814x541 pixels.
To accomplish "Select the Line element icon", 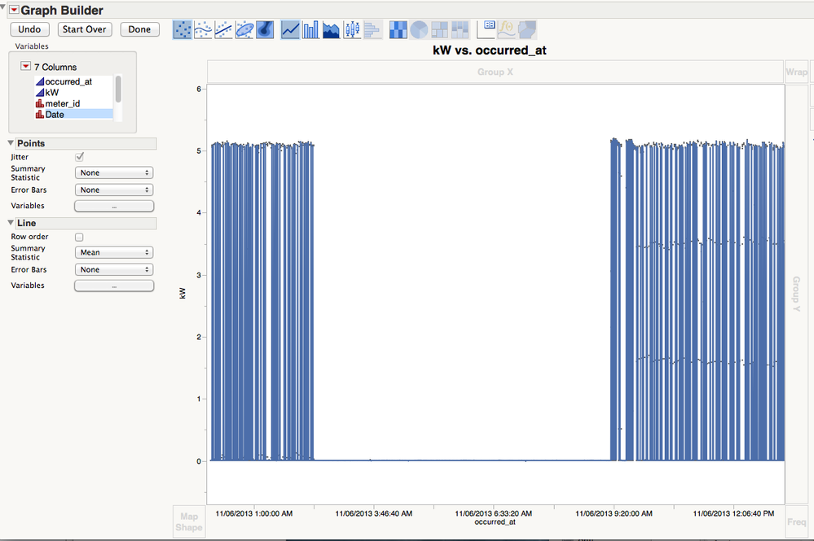I will point(290,29).
